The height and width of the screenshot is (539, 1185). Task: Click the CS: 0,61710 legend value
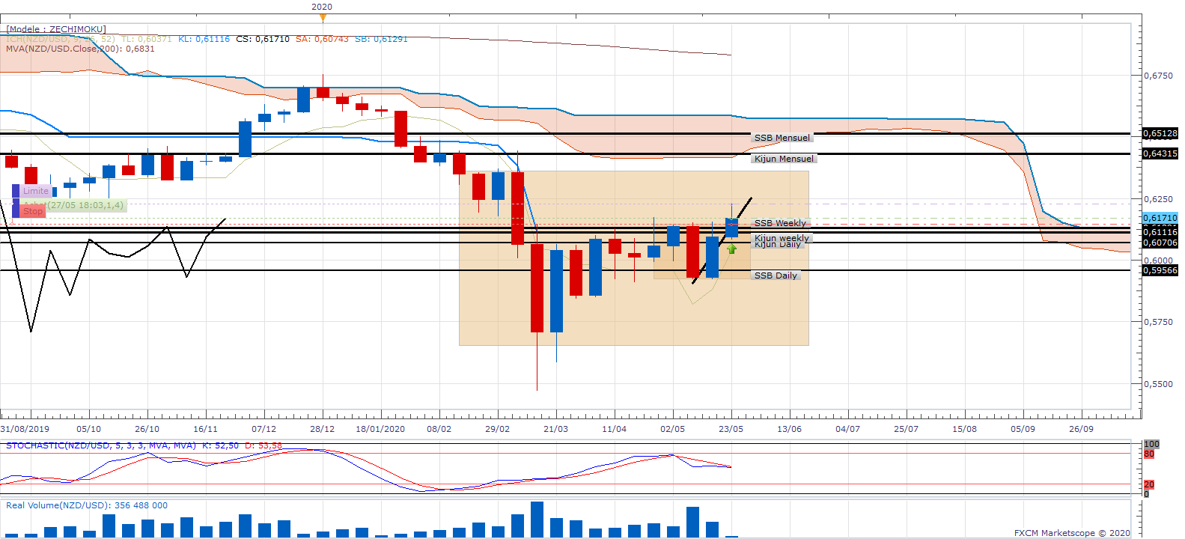[263, 39]
